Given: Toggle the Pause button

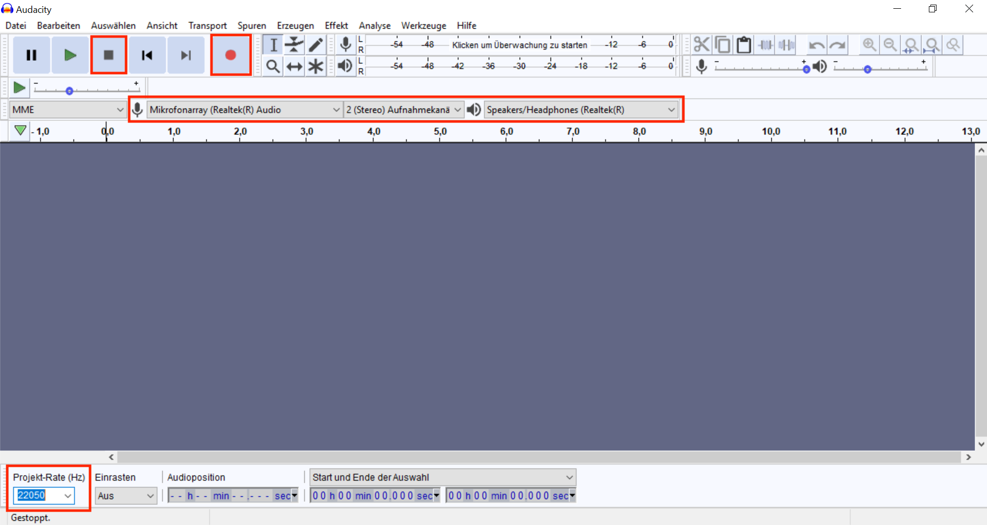Looking at the screenshot, I should coord(31,55).
